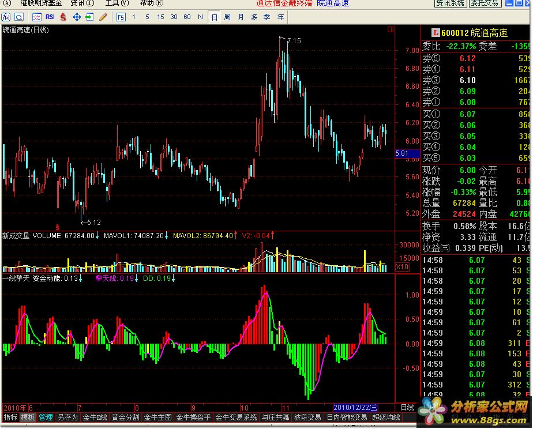Click the blue four-arrow move icon
533x429 pixels.
coord(77,17)
